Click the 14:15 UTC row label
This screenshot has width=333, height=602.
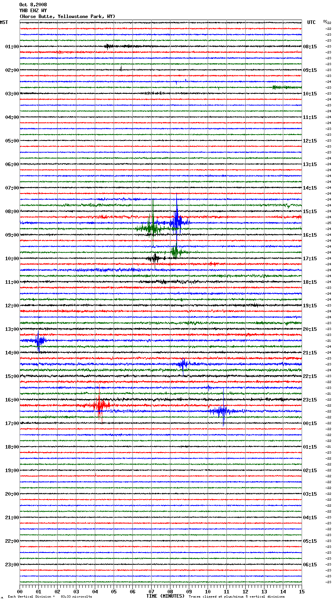[310, 188]
